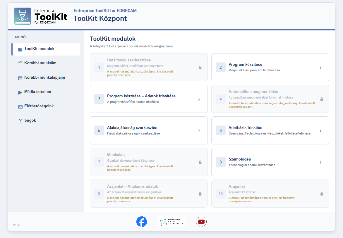Click the előgyártmány requirement warning text
Viewport: 343px width, 238px height.
pos(272,105)
